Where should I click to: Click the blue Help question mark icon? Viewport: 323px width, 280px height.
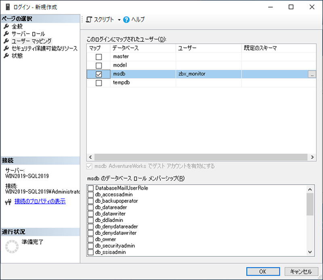tap(126, 19)
